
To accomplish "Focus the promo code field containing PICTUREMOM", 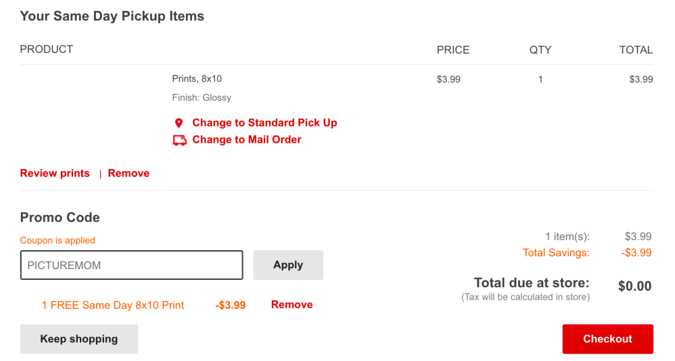I will [x=131, y=265].
